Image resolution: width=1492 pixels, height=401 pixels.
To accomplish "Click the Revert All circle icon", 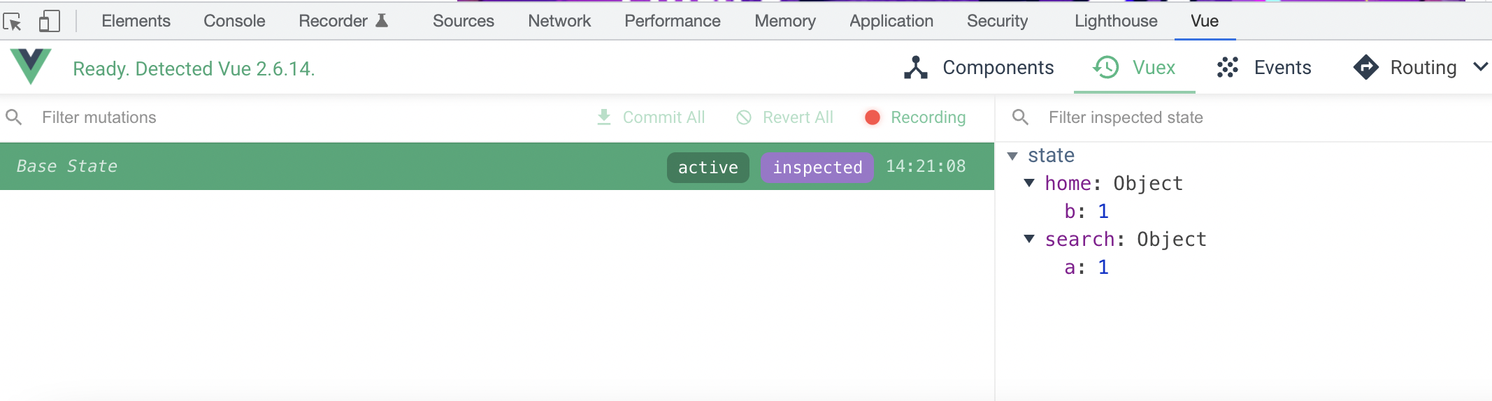I will click(744, 117).
